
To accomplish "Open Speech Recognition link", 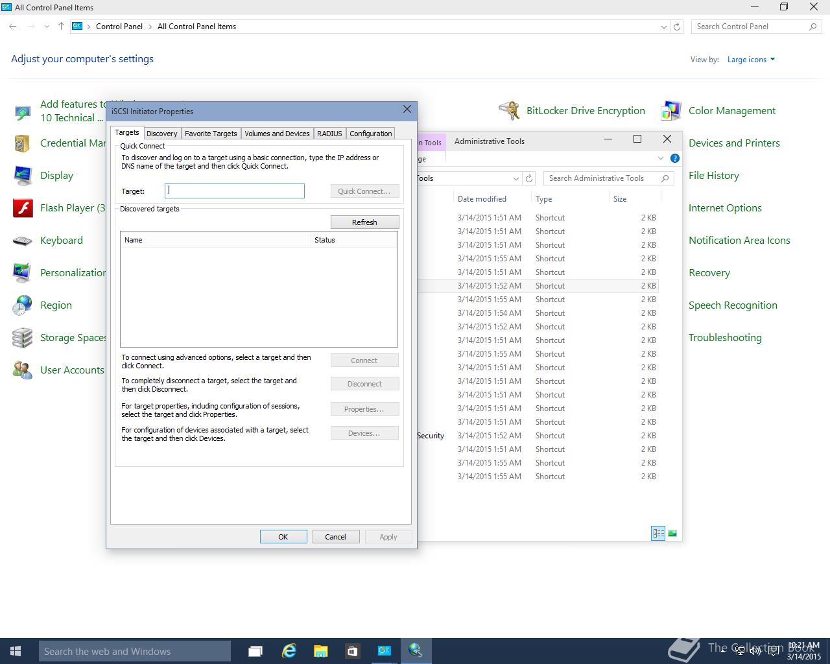I will [733, 305].
